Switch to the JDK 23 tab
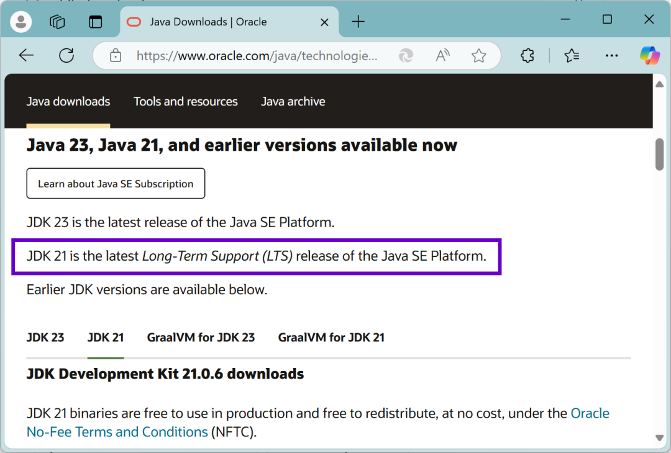671x453 pixels. coord(45,338)
